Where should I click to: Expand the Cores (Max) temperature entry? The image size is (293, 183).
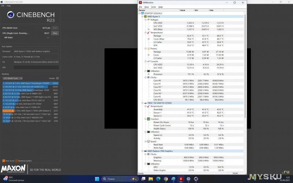(148, 39)
